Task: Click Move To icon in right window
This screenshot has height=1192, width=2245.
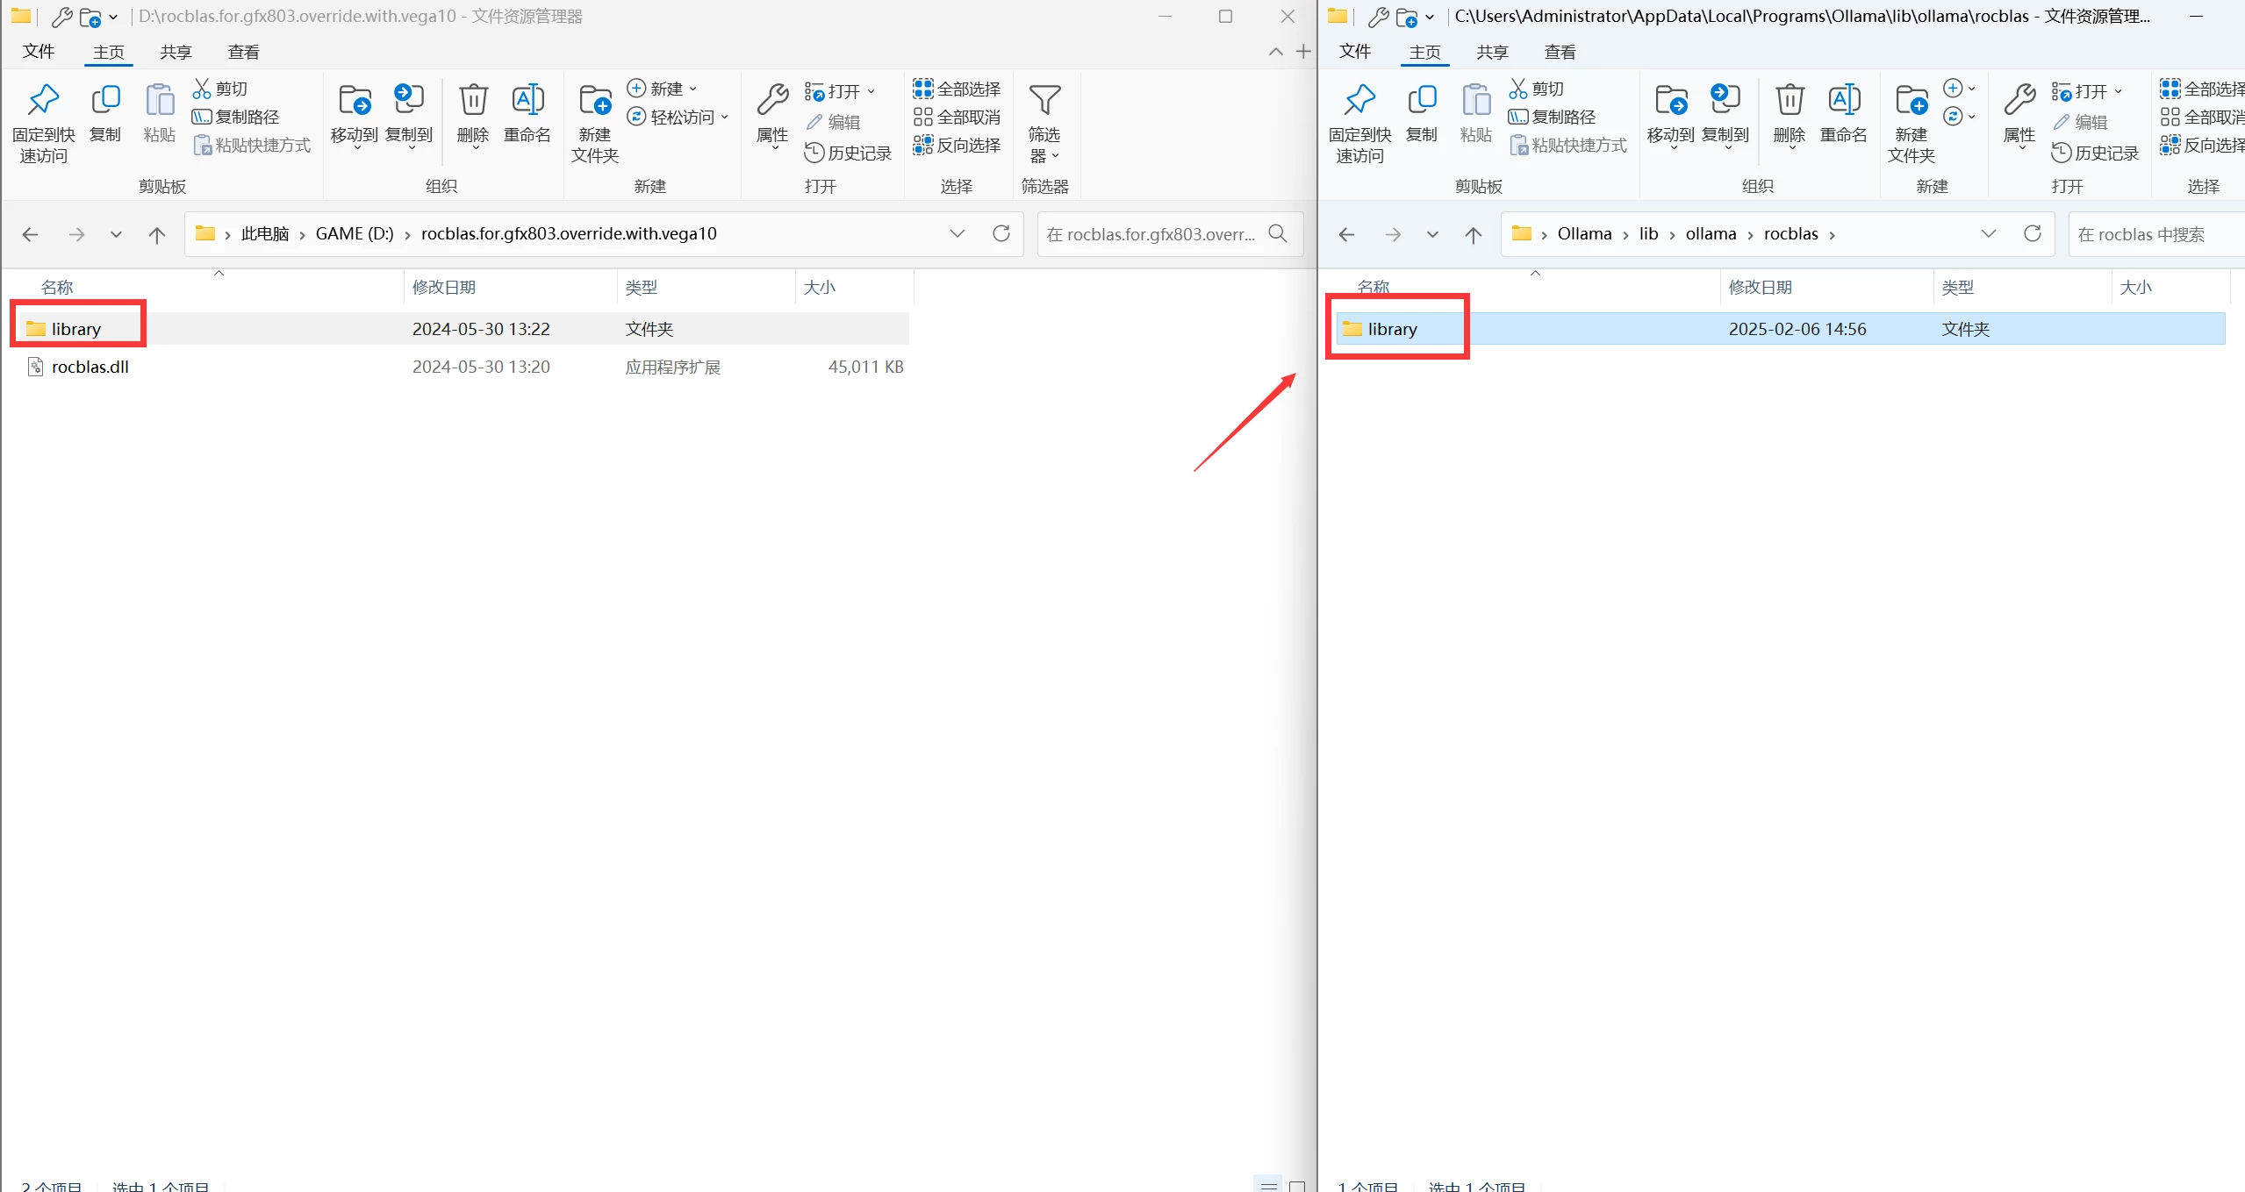Action: coord(1670,101)
